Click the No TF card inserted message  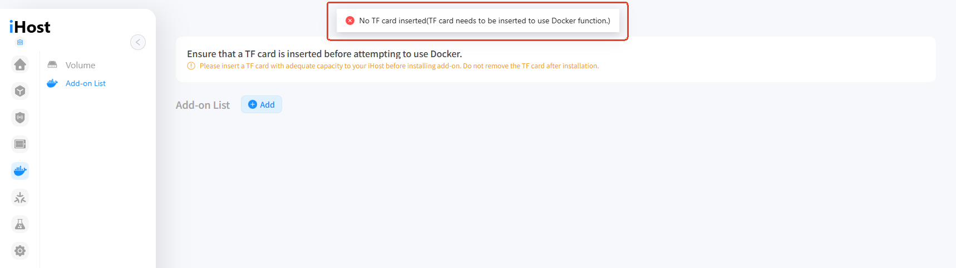click(x=484, y=21)
